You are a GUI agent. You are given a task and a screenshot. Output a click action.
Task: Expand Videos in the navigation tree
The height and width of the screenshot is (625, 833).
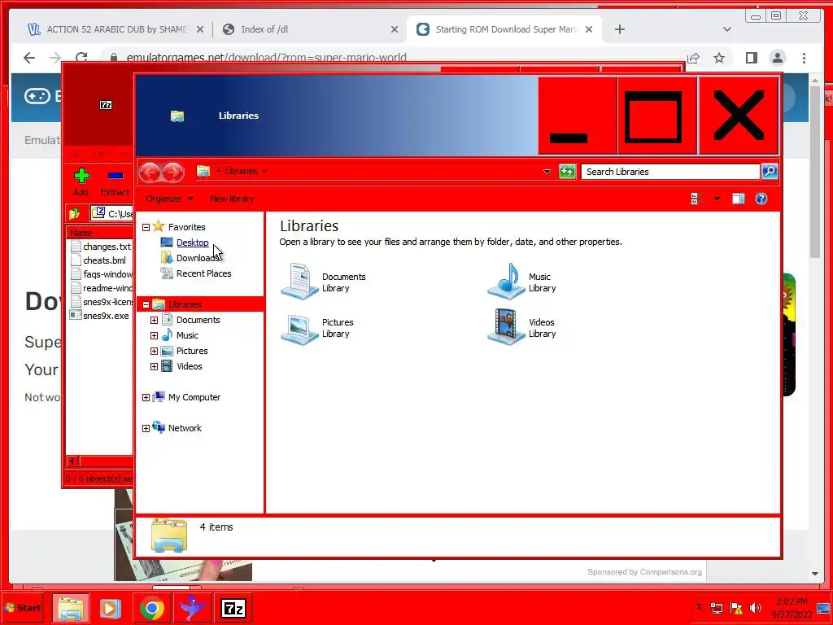pyautogui.click(x=154, y=367)
